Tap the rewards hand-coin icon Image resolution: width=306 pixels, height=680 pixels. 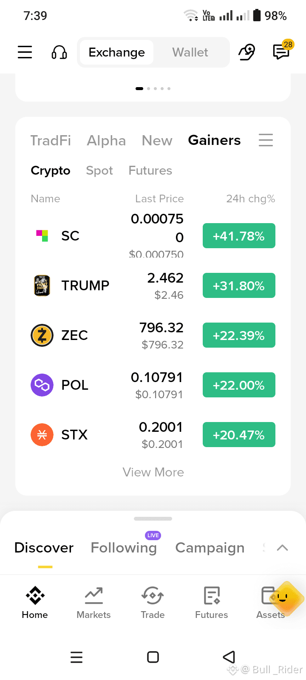(246, 52)
